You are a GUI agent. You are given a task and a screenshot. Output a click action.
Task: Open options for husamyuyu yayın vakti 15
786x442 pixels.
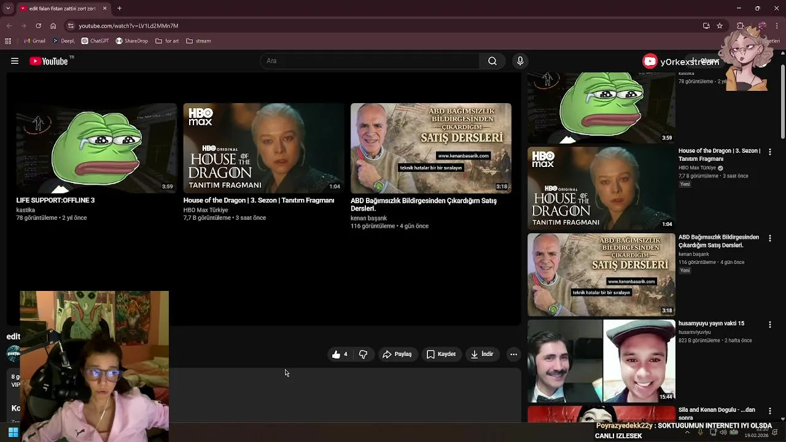coord(770,324)
